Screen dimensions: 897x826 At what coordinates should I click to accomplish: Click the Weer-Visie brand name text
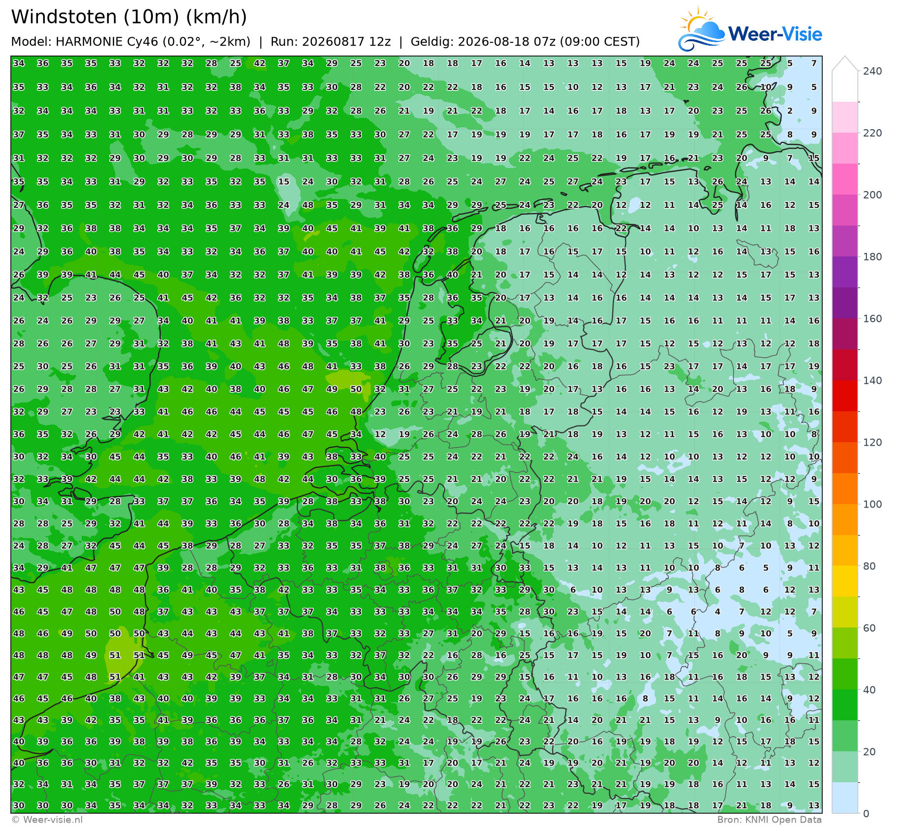coord(775,34)
